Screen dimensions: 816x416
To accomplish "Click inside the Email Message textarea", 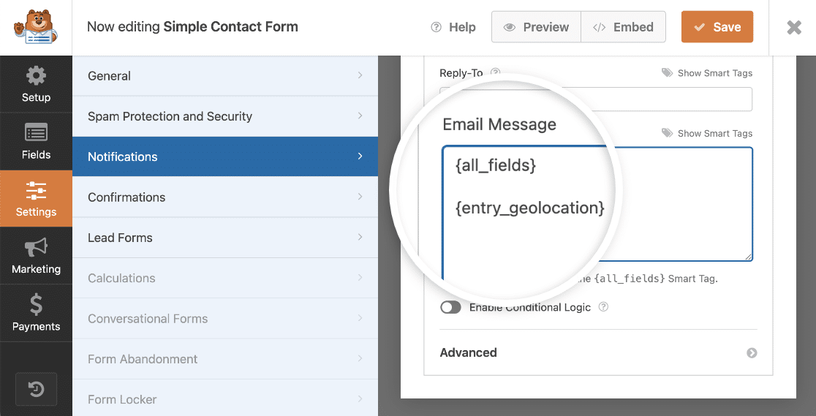I will (597, 203).
